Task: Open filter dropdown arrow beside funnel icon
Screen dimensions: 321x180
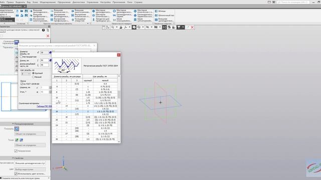Action: pos(183,27)
